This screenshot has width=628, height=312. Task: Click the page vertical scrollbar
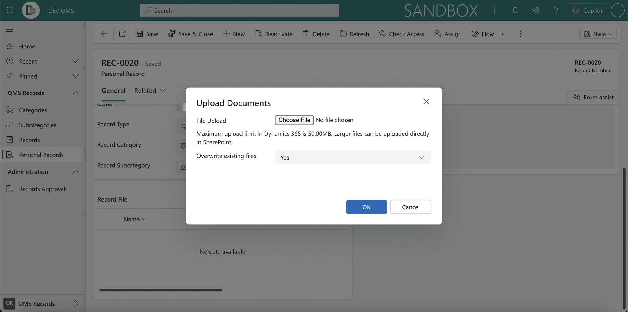pyautogui.click(x=624, y=238)
